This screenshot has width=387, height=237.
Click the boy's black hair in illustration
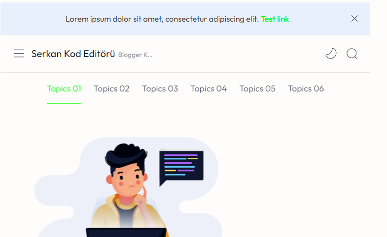126,156
